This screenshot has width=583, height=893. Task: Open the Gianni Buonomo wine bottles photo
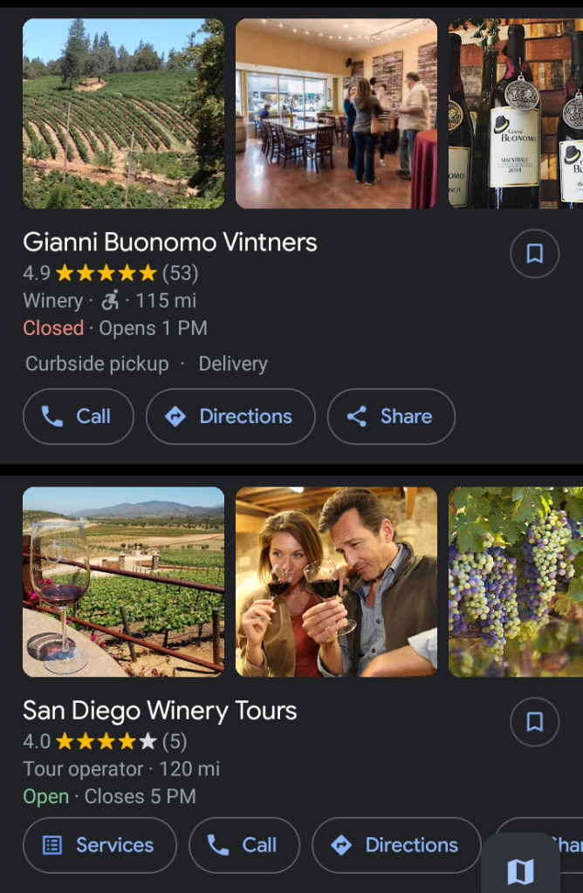coord(515,113)
